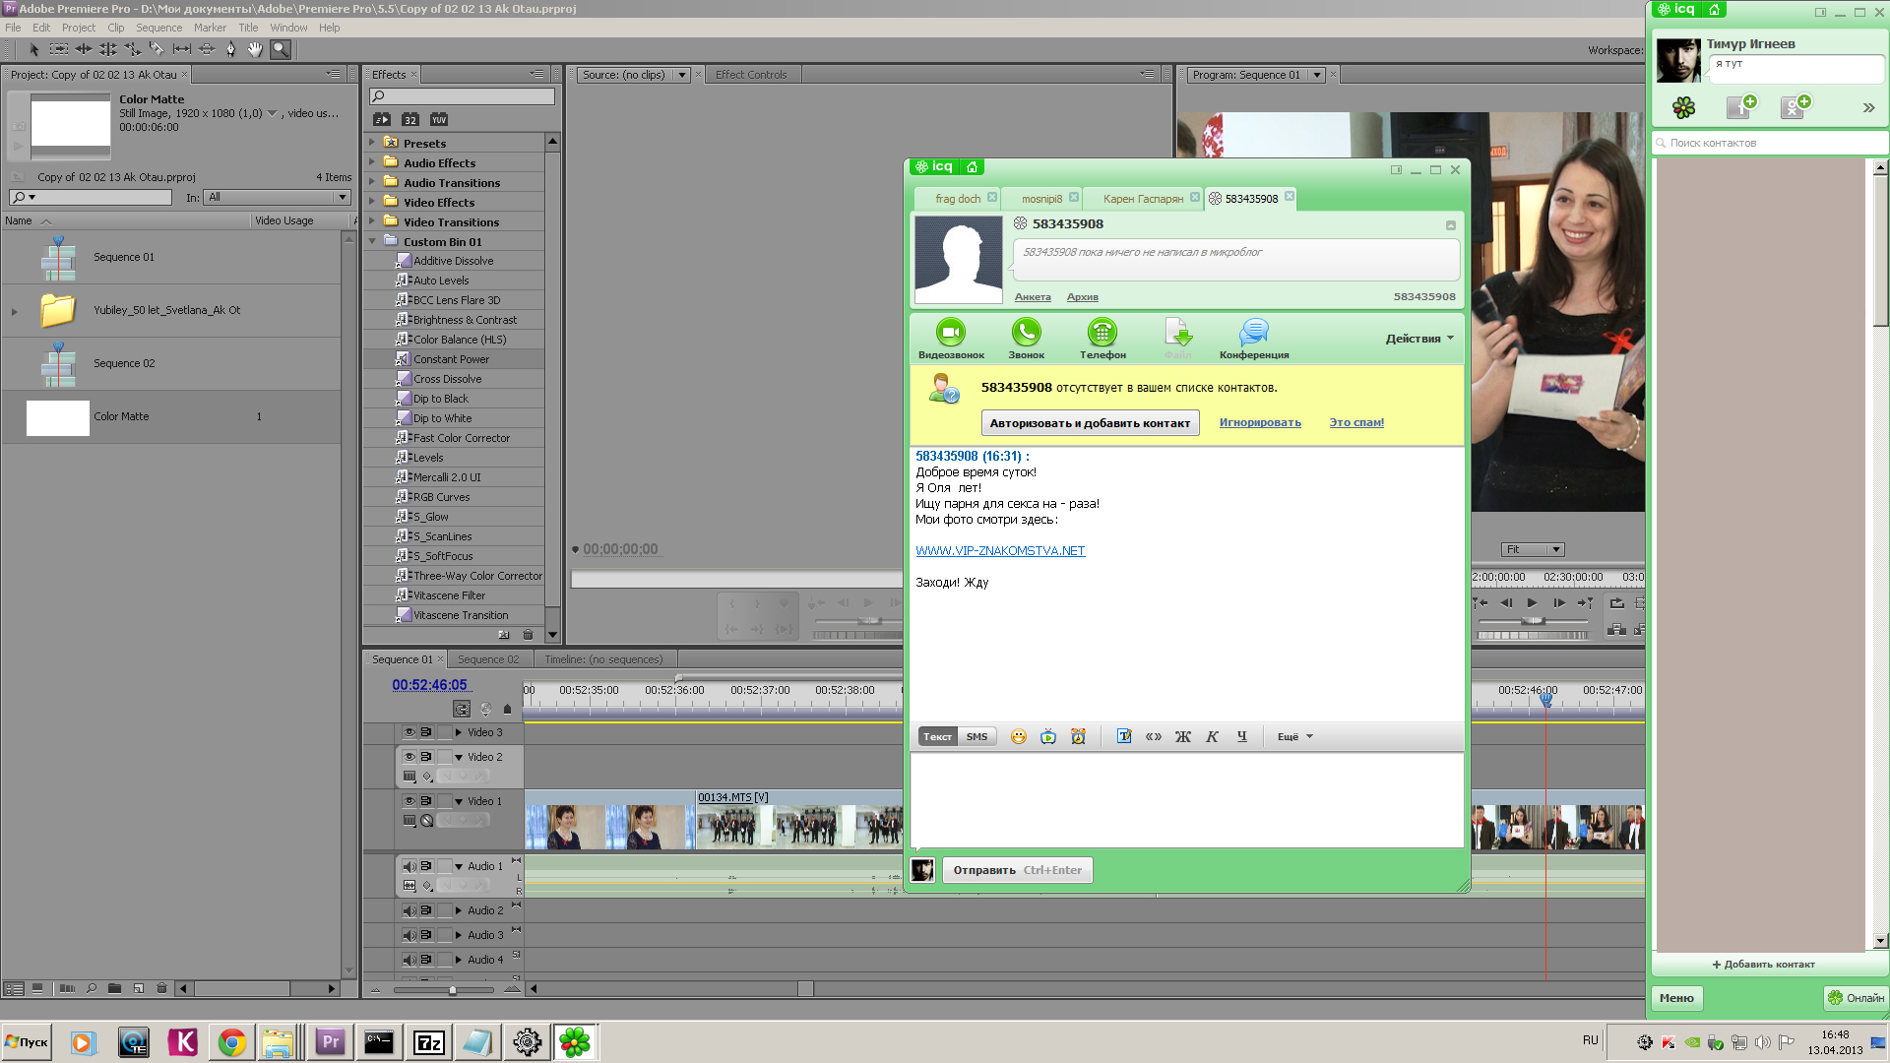Click the Program monitor shuttle slider

1533,621
